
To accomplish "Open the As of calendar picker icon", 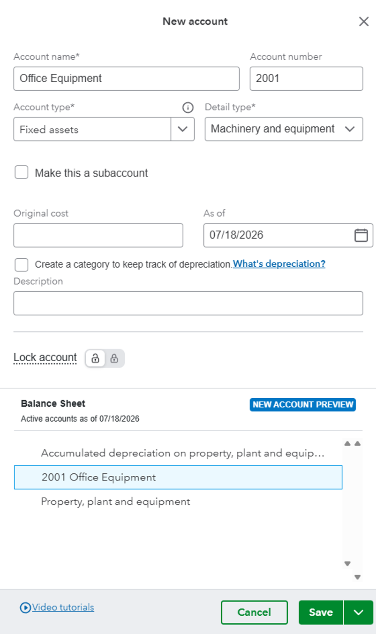I will click(x=361, y=235).
